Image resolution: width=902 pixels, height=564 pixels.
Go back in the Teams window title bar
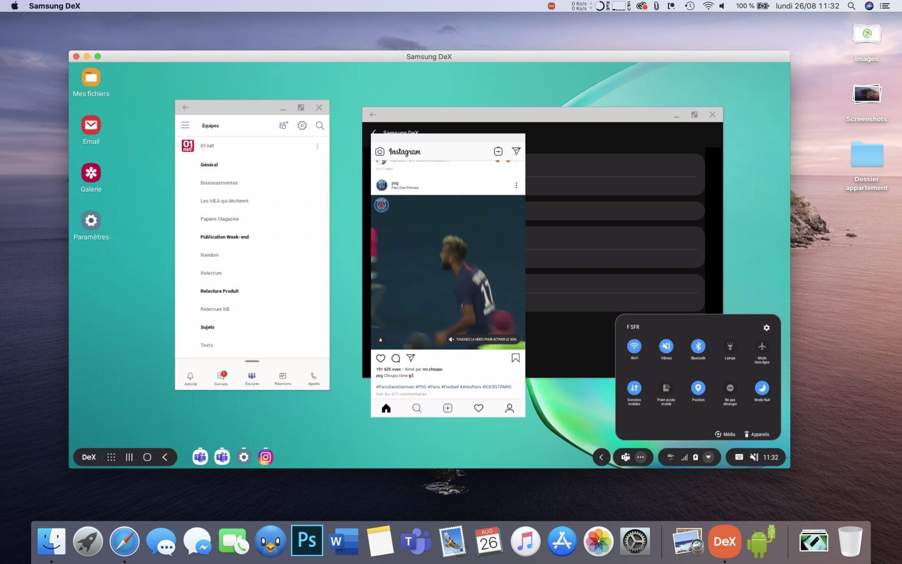186,108
